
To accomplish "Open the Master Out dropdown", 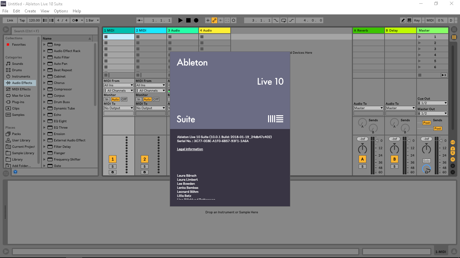I will (x=432, y=114).
